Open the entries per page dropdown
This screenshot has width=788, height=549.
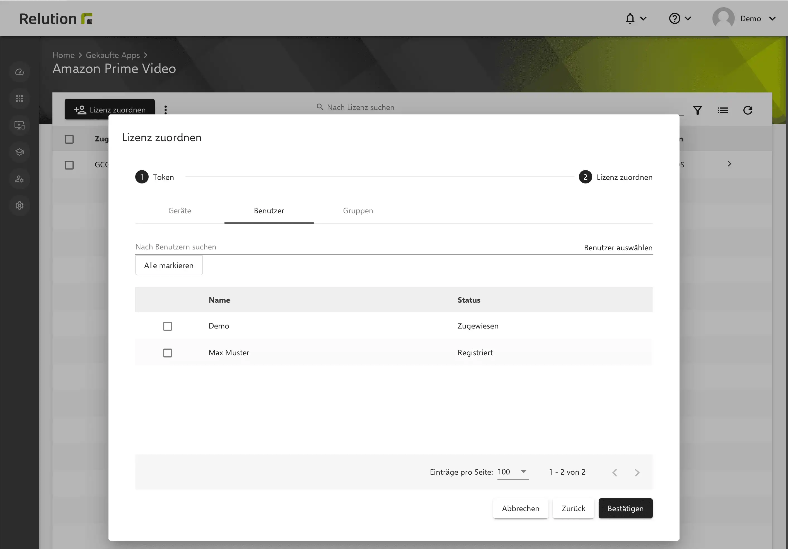(513, 472)
